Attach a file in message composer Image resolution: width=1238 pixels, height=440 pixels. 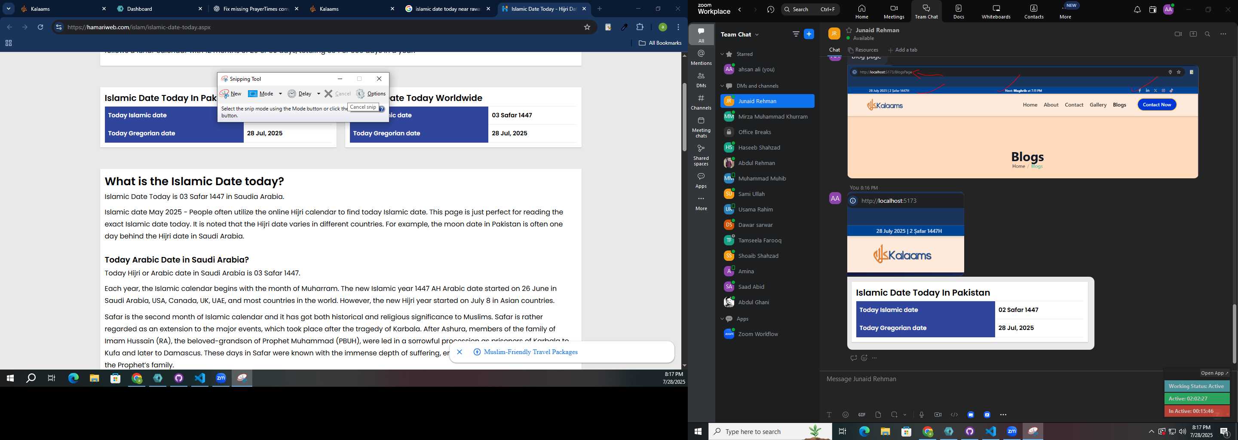878,415
